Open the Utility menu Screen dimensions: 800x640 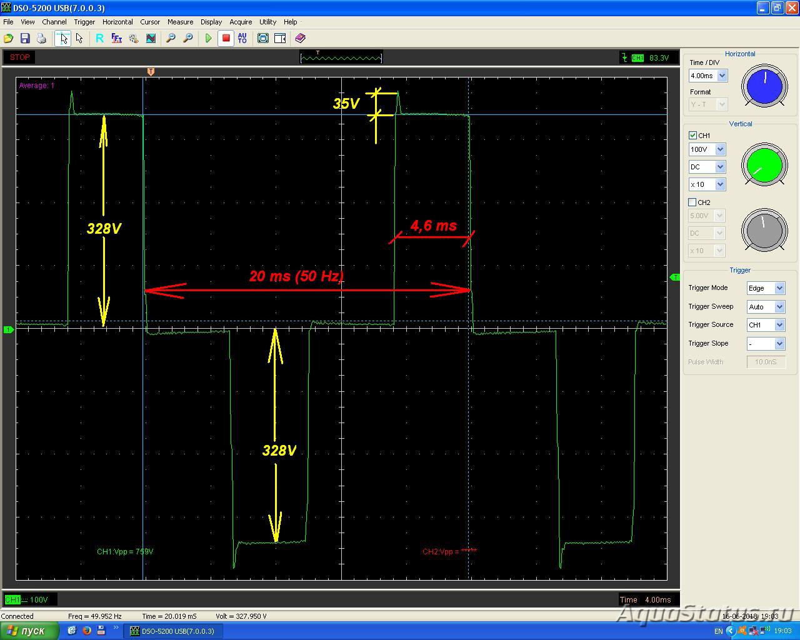tap(267, 22)
